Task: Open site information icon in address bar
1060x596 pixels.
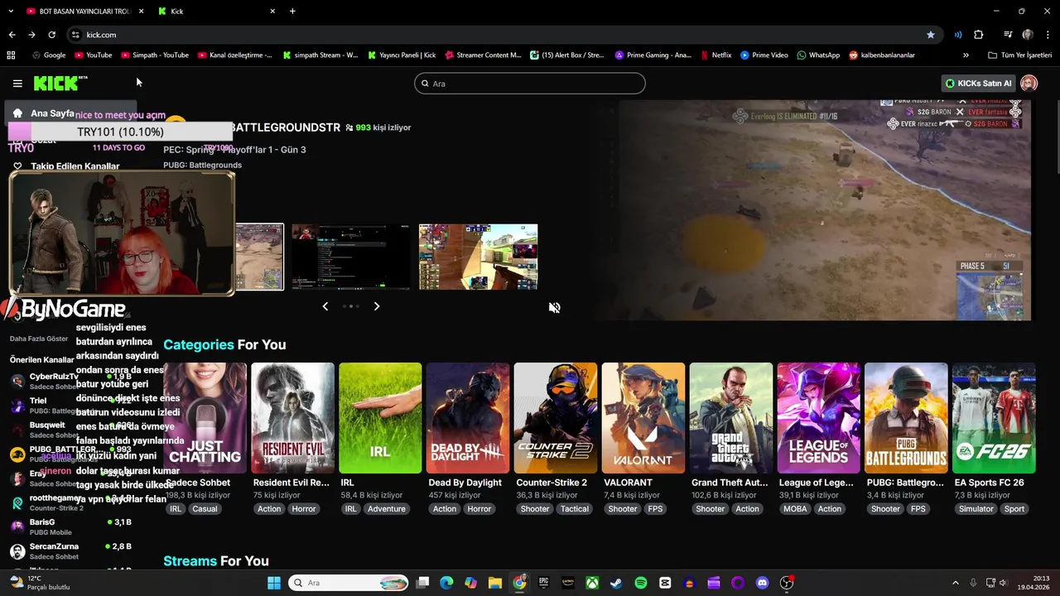Action: [75, 35]
